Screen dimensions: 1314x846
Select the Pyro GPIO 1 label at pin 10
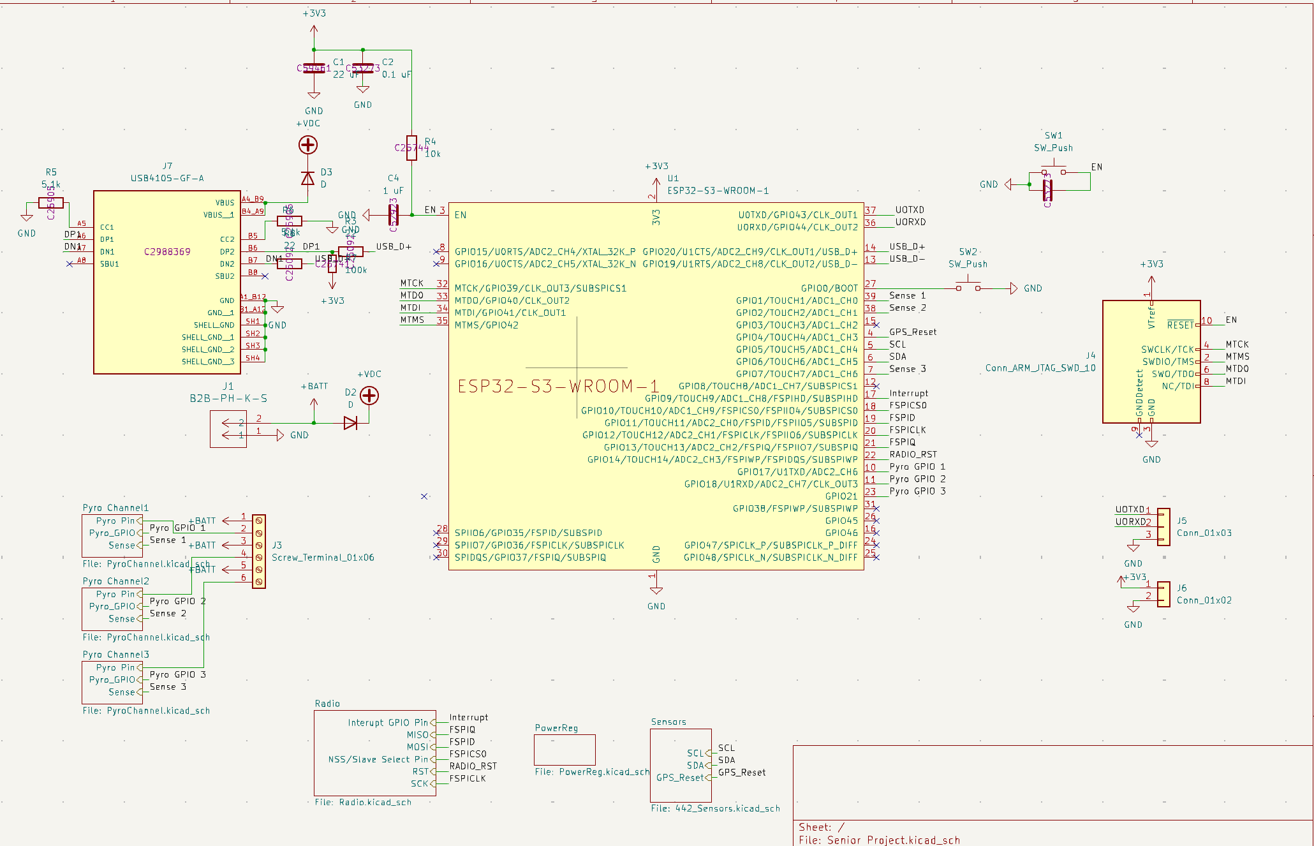tap(917, 466)
